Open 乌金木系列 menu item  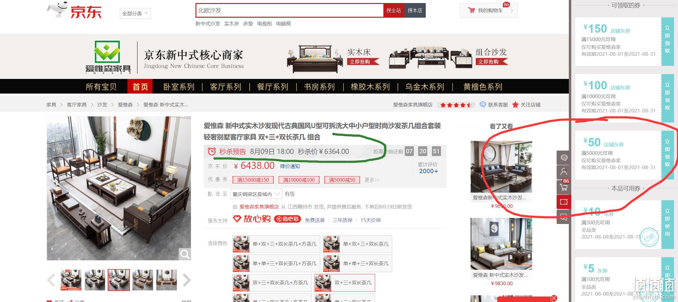pos(425,87)
